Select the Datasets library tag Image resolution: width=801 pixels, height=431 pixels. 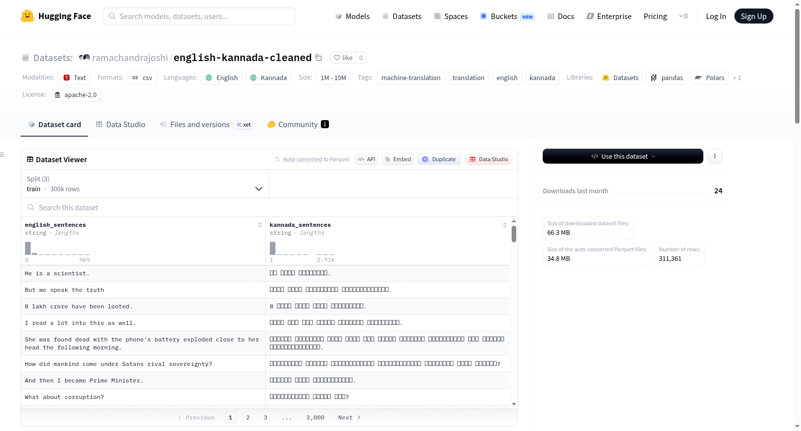pos(620,78)
